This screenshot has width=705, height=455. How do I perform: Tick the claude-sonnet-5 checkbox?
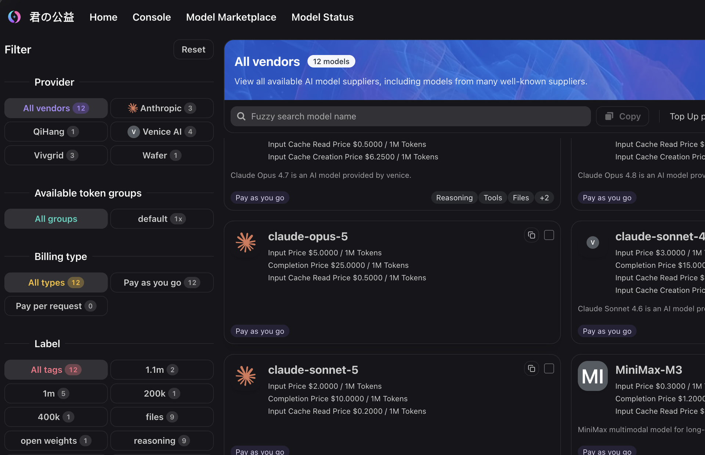pyautogui.click(x=549, y=368)
